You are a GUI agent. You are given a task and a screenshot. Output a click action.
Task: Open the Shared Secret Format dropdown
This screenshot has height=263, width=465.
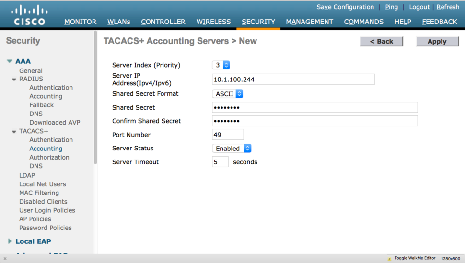(227, 94)
